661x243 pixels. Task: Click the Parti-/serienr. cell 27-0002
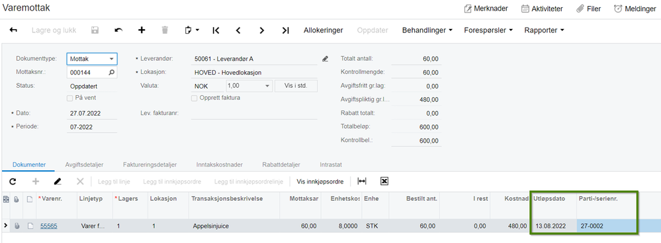click(x=607, y=226)
